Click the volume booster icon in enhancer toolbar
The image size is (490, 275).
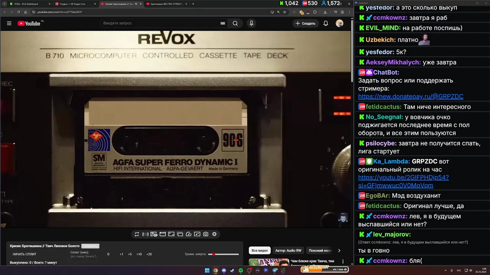(145, 234)
